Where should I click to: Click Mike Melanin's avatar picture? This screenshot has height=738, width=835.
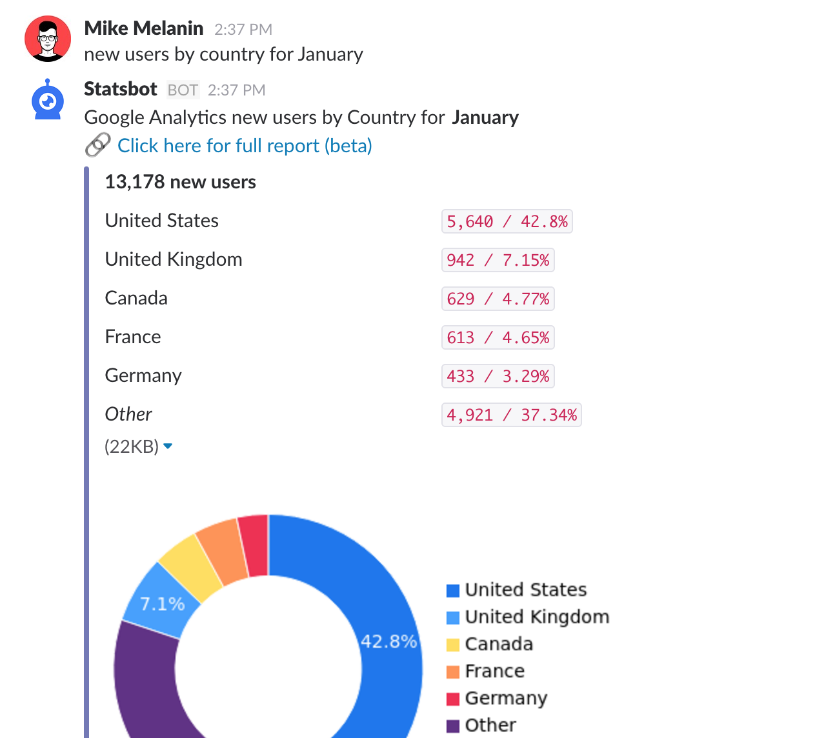coord(48,39)
